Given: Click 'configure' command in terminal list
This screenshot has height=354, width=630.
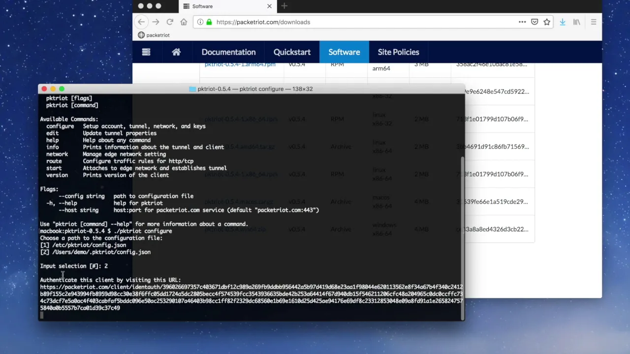Looking at the screenshot, I should pos(60,126).
